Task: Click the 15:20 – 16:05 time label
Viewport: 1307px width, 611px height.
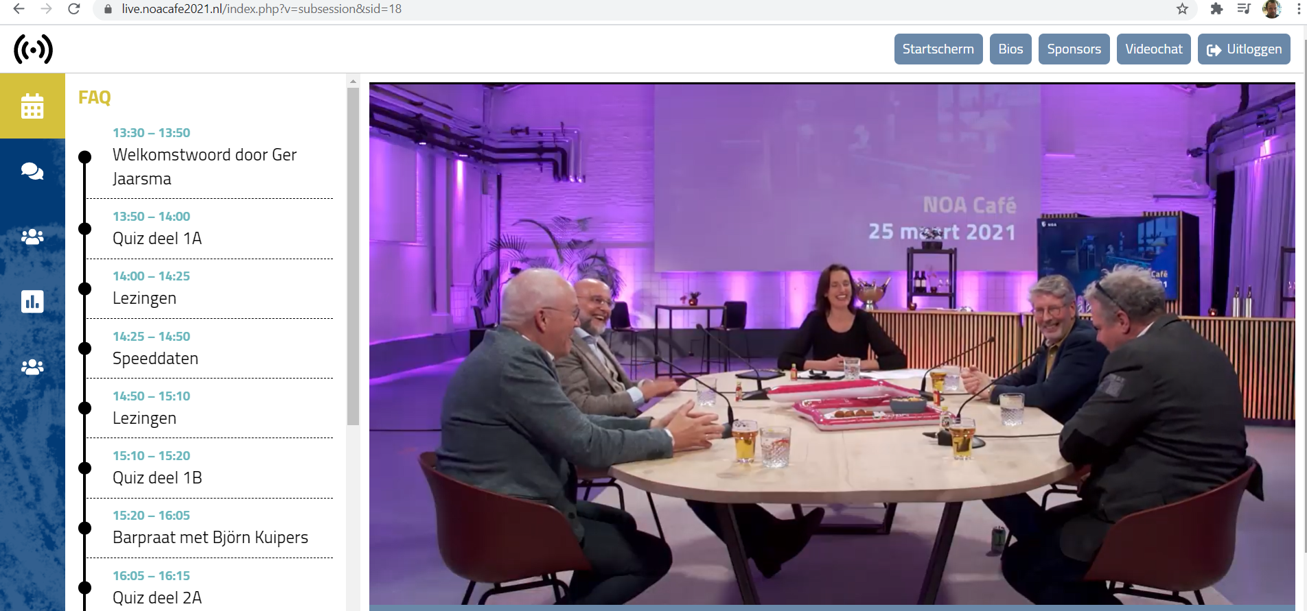Action: pyautogui.click(x=152, y=516)
